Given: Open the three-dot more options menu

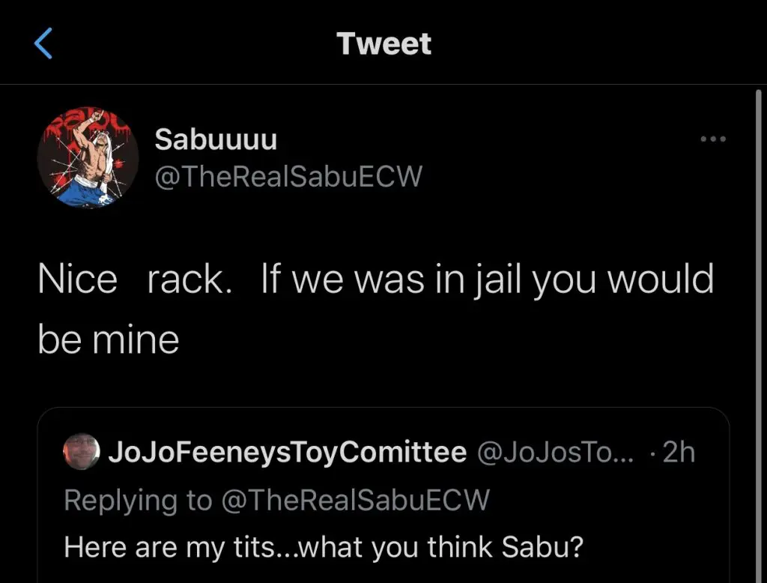Looking at the screenshot, I should 712,139.
